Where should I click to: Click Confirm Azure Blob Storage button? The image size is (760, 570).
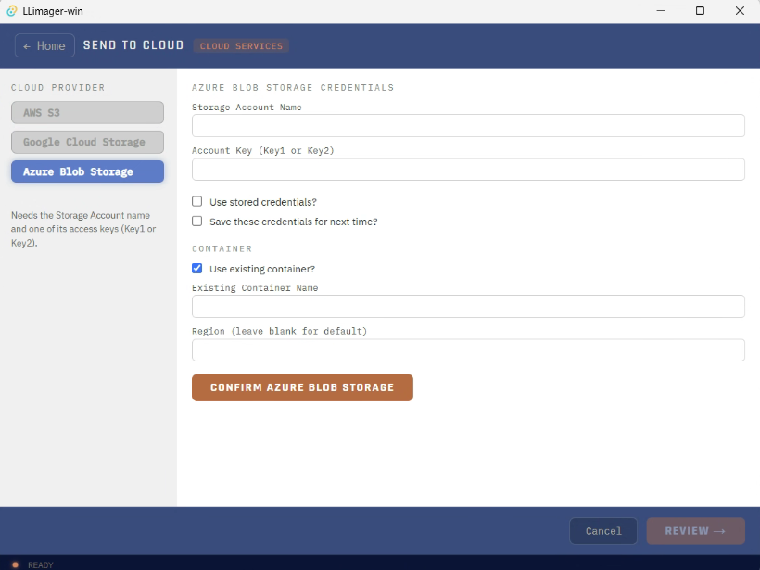[302, 387]
